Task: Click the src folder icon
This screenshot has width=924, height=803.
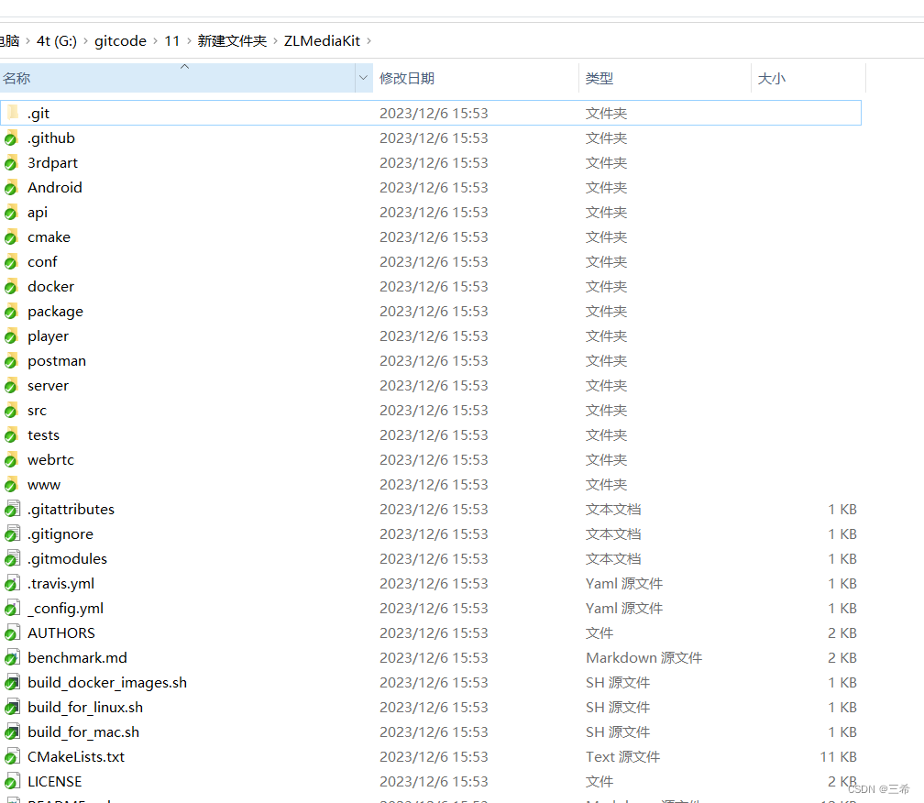Action: pyautogui.click(x=12, y=410)
